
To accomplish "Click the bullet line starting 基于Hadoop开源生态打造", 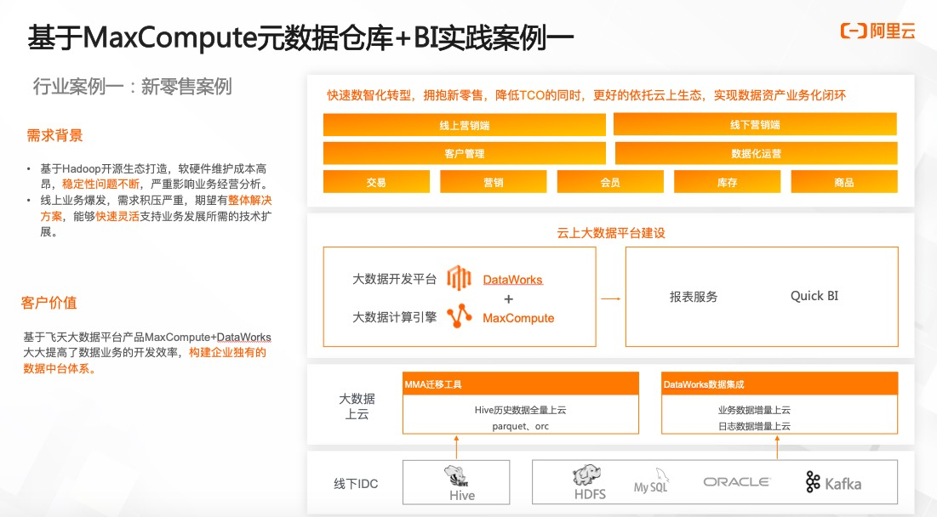I will coord(153,177).
